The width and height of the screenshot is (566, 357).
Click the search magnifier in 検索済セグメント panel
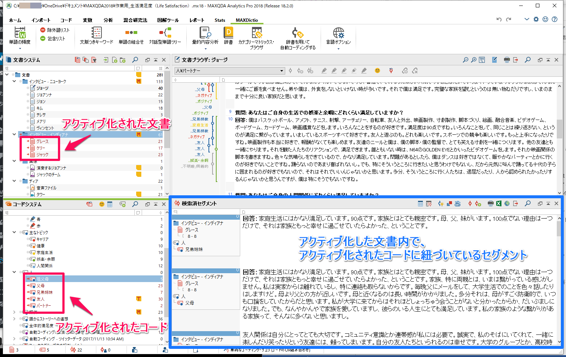point(528,203)
